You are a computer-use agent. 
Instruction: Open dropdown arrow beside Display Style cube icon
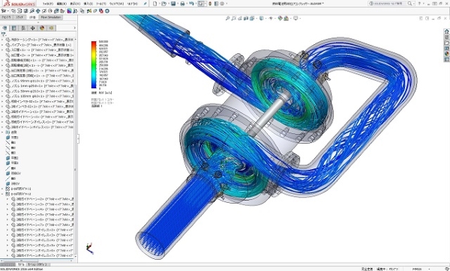coord(265,18)
